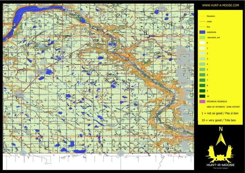Screen dimensions: 245x173
Task: Click the blue waterbody legend swatch
Action: (202, 32)
